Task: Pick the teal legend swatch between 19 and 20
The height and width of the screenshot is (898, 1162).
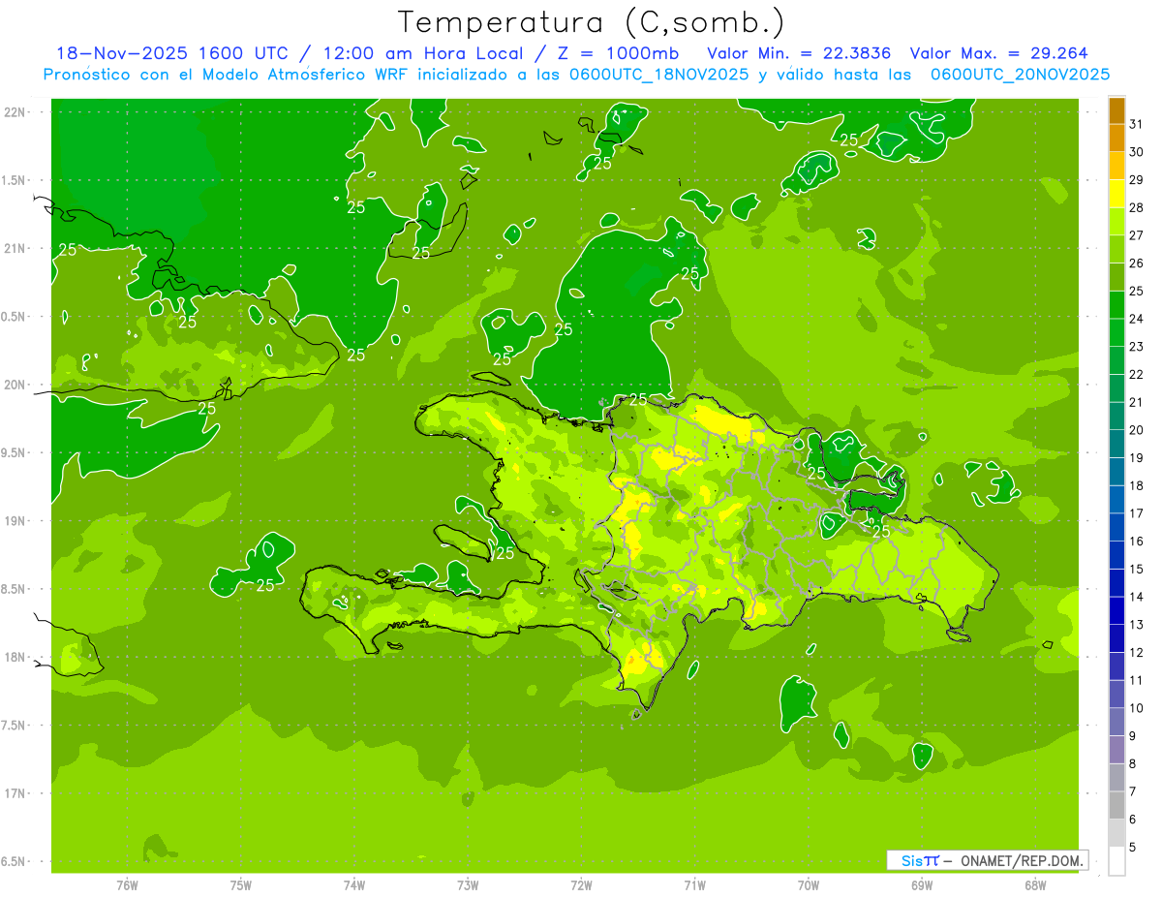Action: 1116,444
